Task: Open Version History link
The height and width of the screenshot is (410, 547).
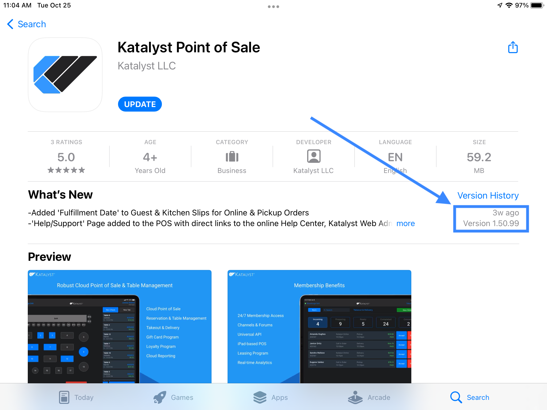Action: pyautogui.click(x=488, y=195)
